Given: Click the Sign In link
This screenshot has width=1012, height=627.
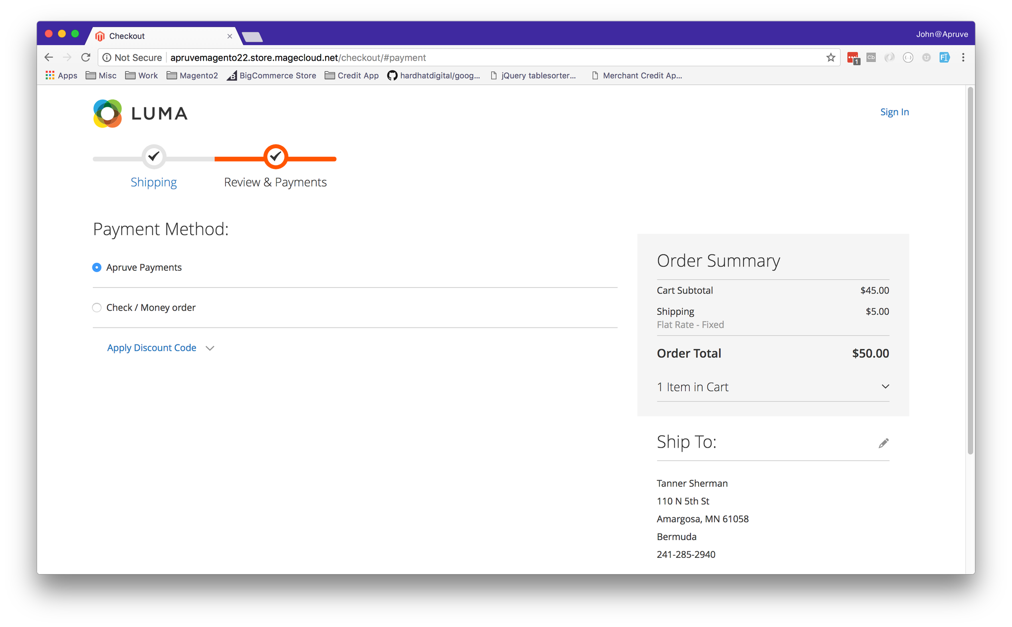Looking at the screenshot, I should (x=894, y=112).
